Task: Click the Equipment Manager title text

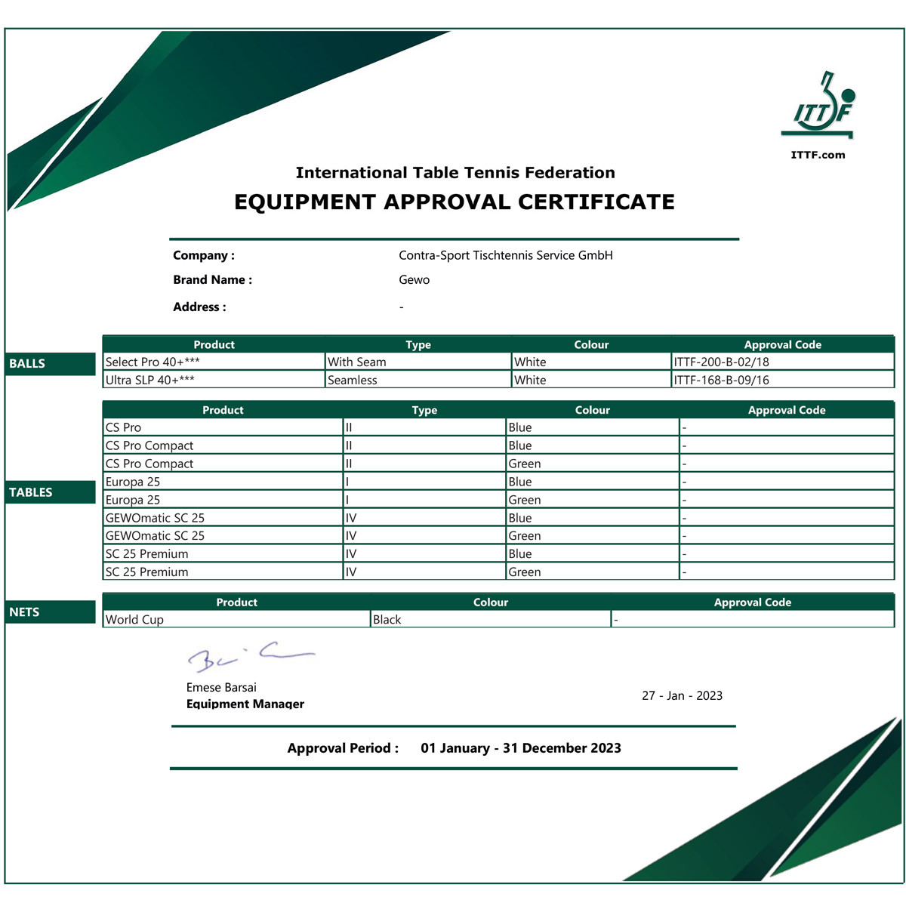Action: tap(245, 704)
